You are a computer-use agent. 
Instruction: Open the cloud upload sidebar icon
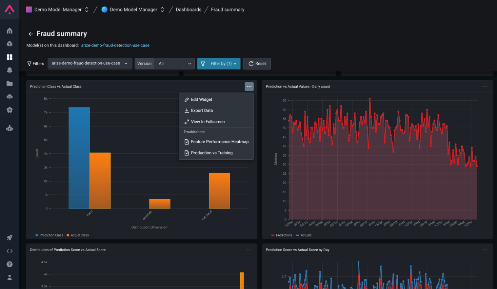click(9, 97)
